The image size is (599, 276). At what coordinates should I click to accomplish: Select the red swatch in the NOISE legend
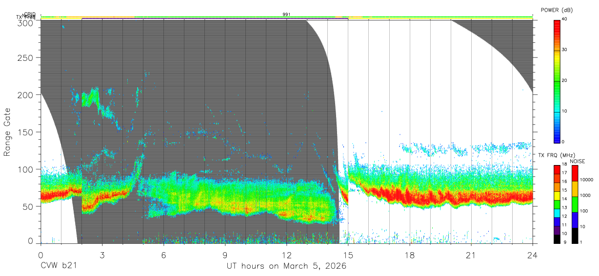click(x=575, y=173)
